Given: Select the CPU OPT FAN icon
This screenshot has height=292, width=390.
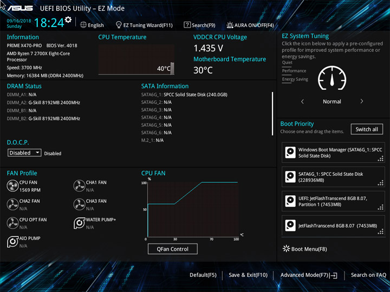Looking at the screenshot, I should (x=12, y=223).
